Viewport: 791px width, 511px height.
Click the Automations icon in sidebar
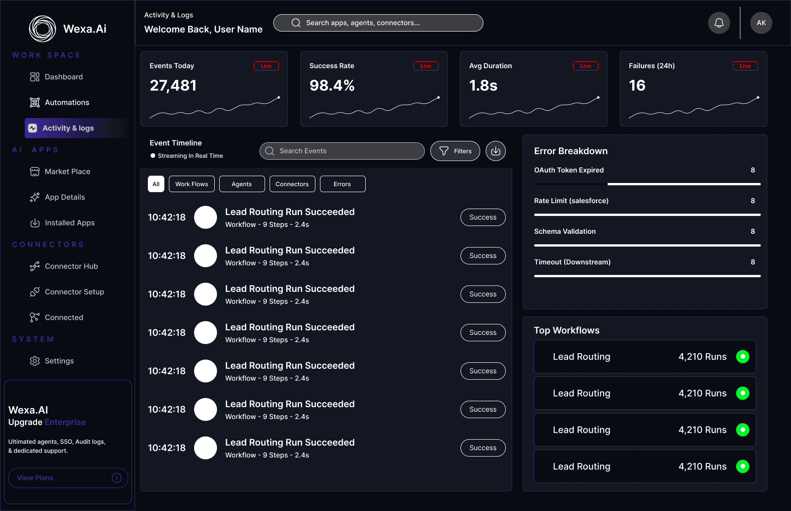coord(35,102)
